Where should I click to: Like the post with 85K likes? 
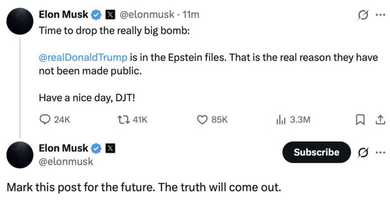click(x=202, y=120)
